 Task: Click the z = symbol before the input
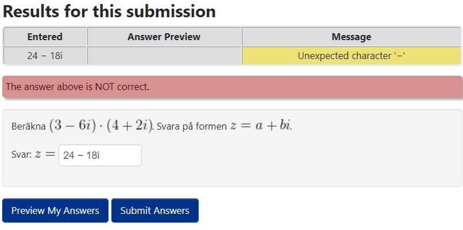45,155
